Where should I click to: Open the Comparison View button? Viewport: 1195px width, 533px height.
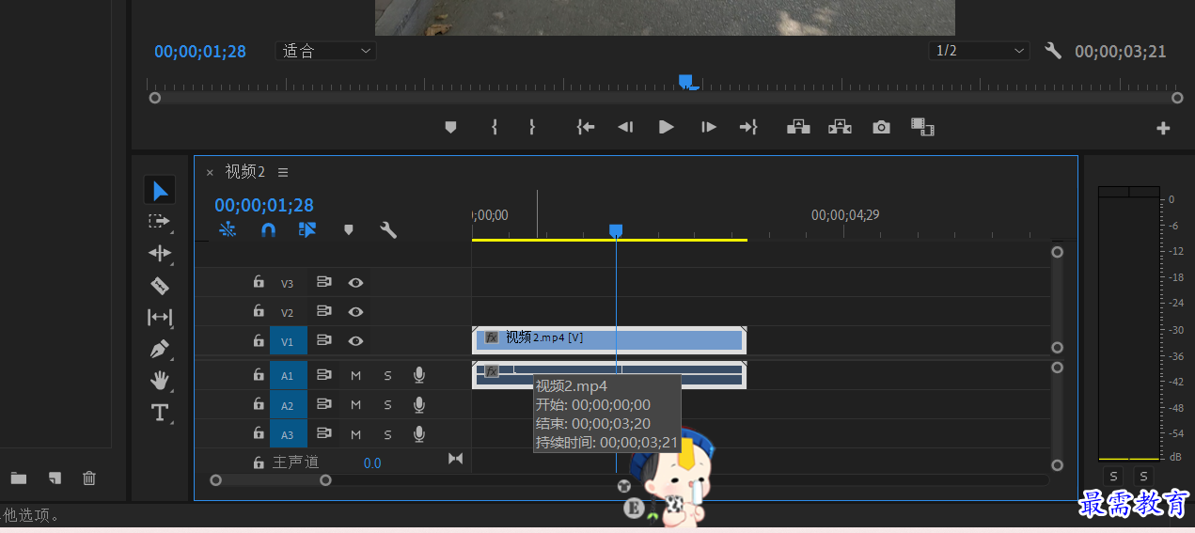[x=922, y=127]
